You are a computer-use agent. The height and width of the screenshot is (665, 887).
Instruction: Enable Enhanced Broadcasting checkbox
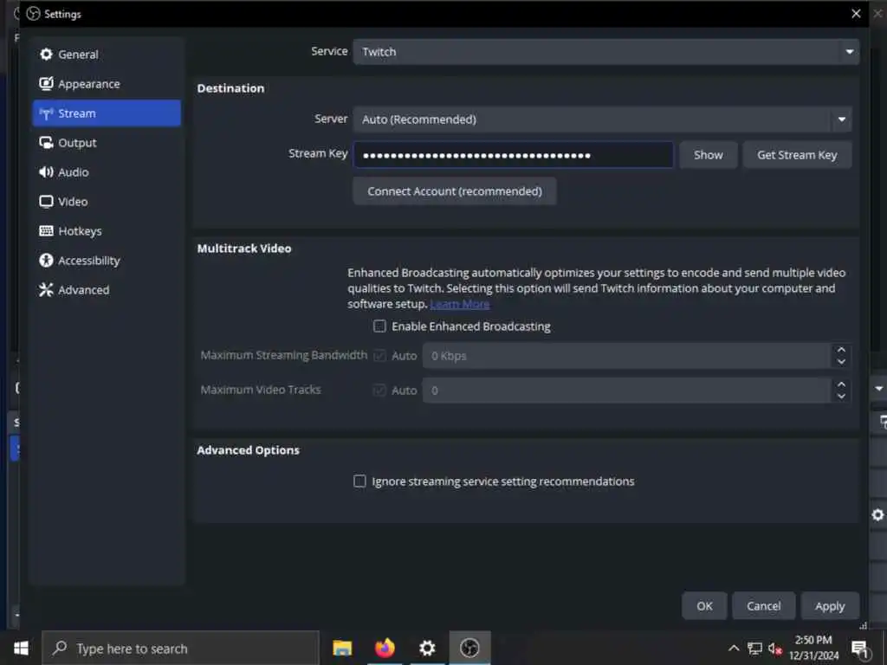click(x=379, y=326)
